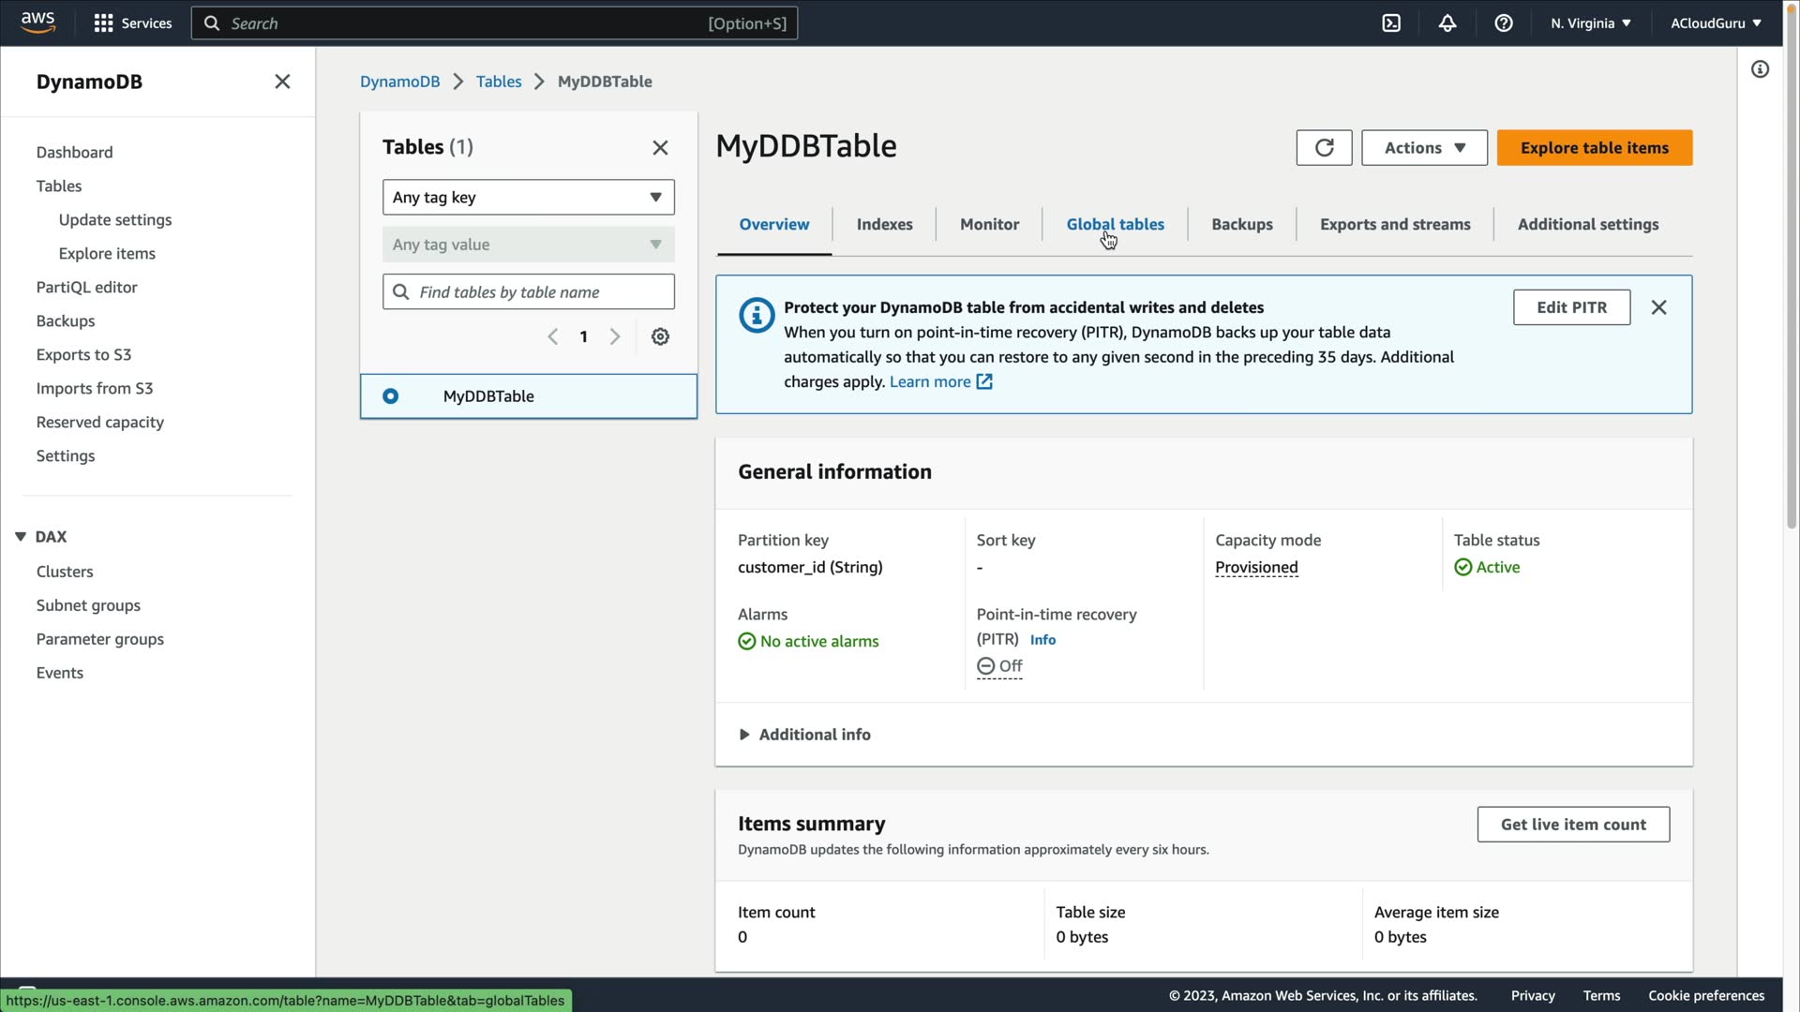Open the right-side info panel icon

pyautogui.click(x=1760, y=69)
